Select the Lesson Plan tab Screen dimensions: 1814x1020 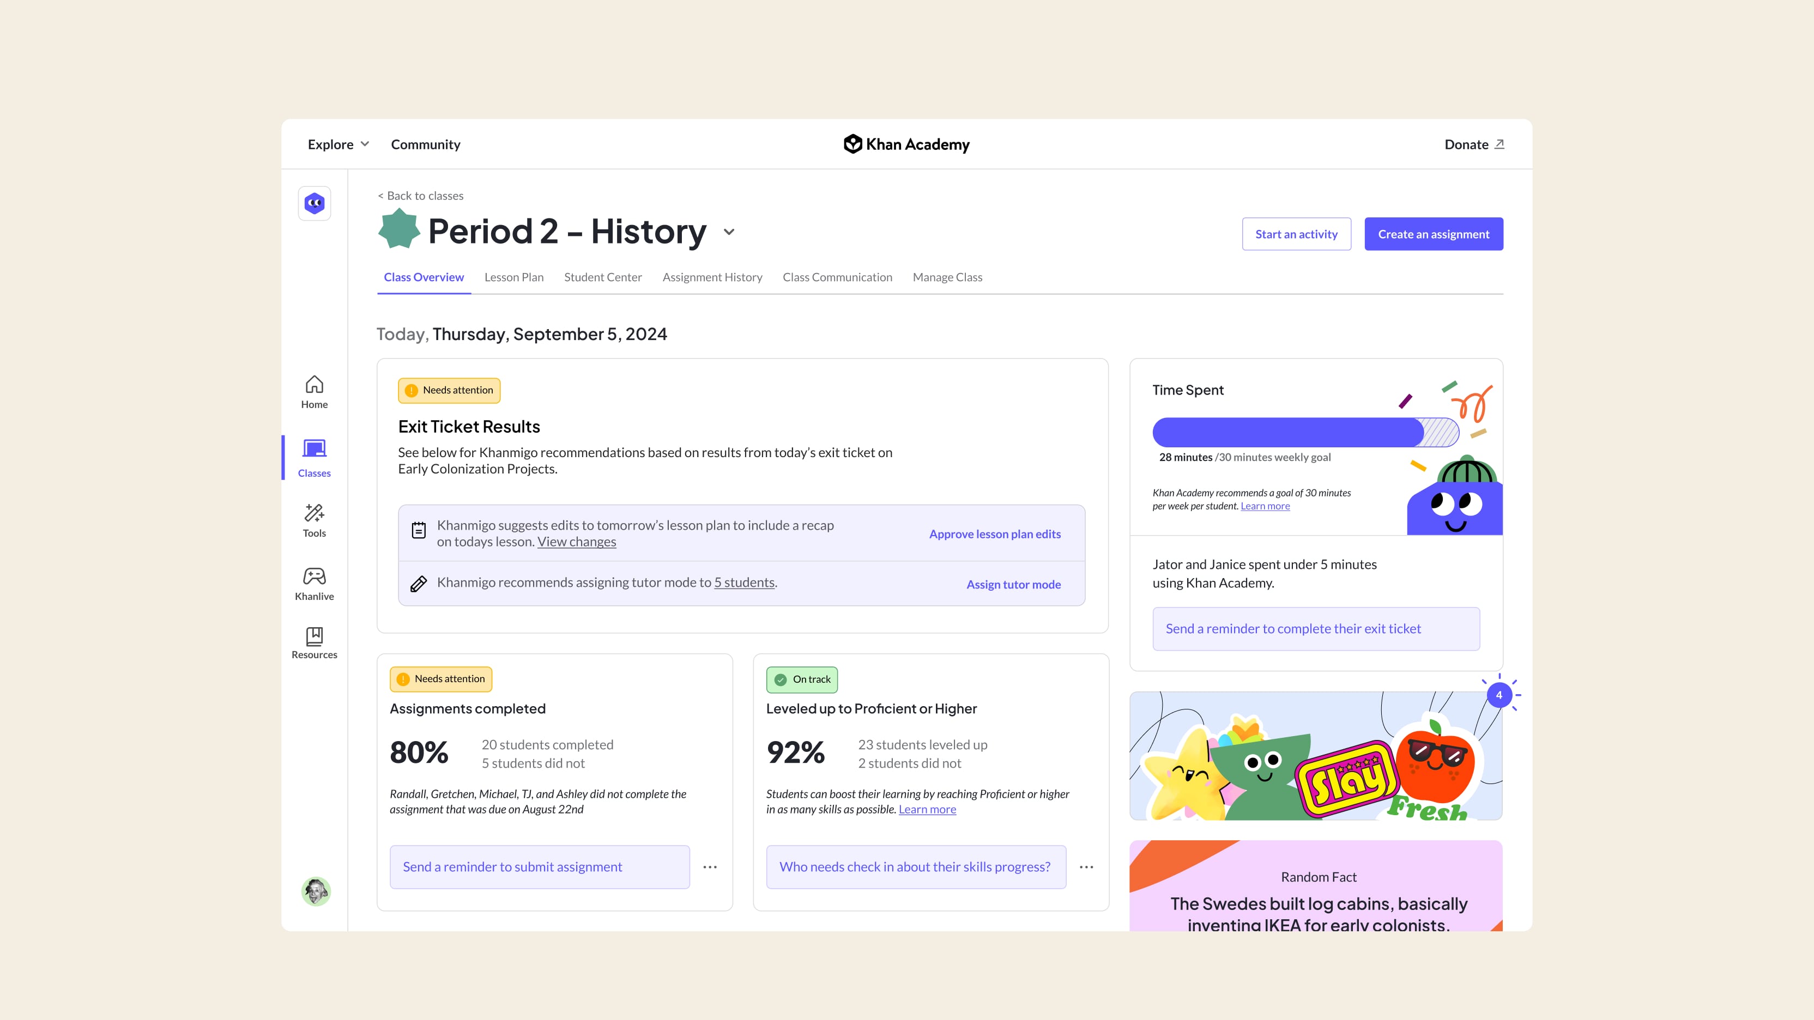pos(515,276)
